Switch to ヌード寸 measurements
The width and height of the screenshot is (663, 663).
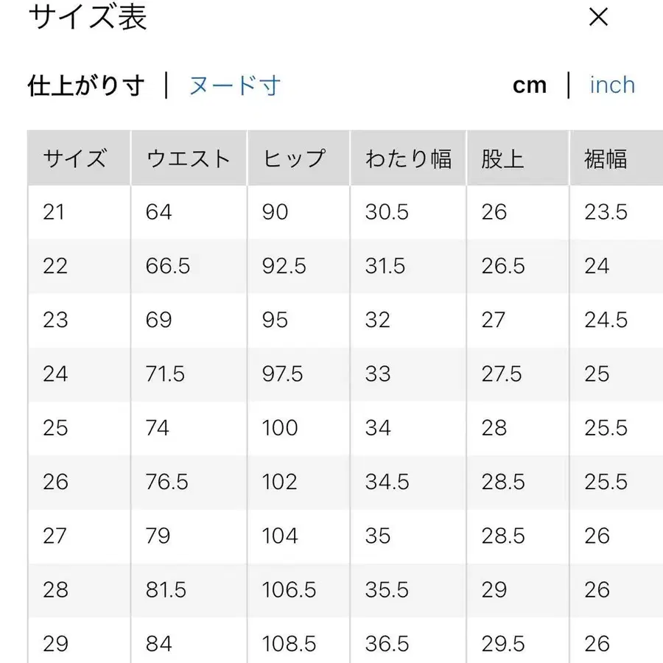click(234, 85)
